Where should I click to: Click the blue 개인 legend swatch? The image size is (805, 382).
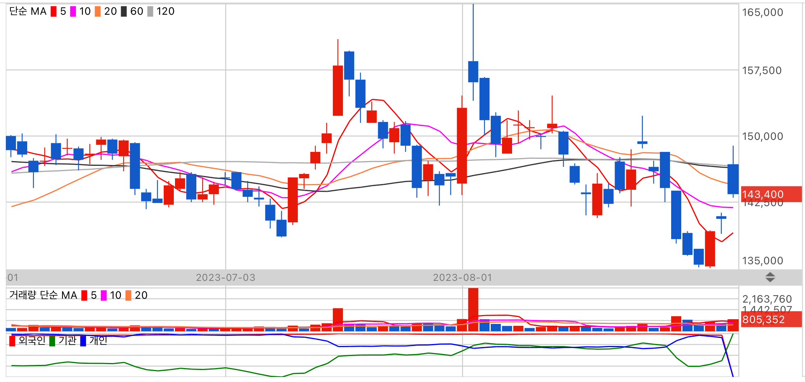(83, 341)
